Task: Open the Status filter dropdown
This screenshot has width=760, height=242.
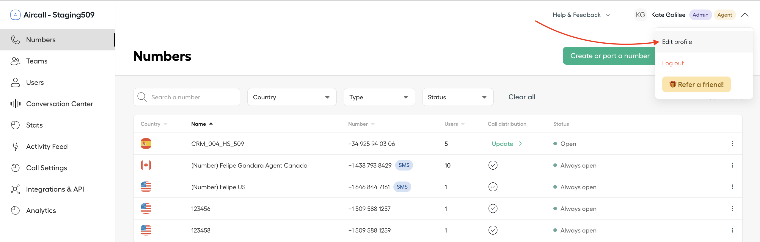Action: (458, 97)
